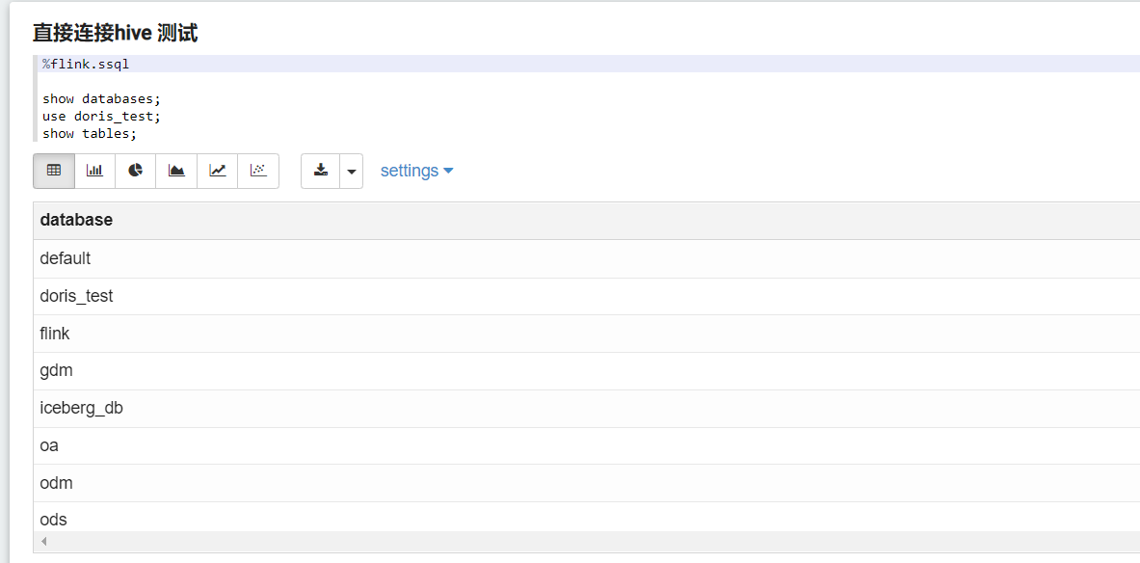The image size is (1140, 563).
Task: Open the download format dropdown arrow
Action: click(x=351, y=171)
